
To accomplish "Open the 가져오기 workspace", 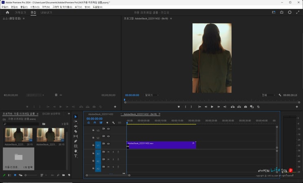I will 20,12.
